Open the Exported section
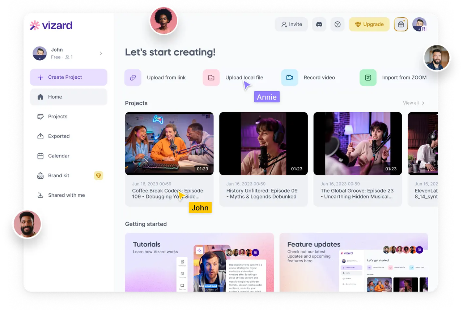Screen dimensions: 463x310 pos(59,136)
